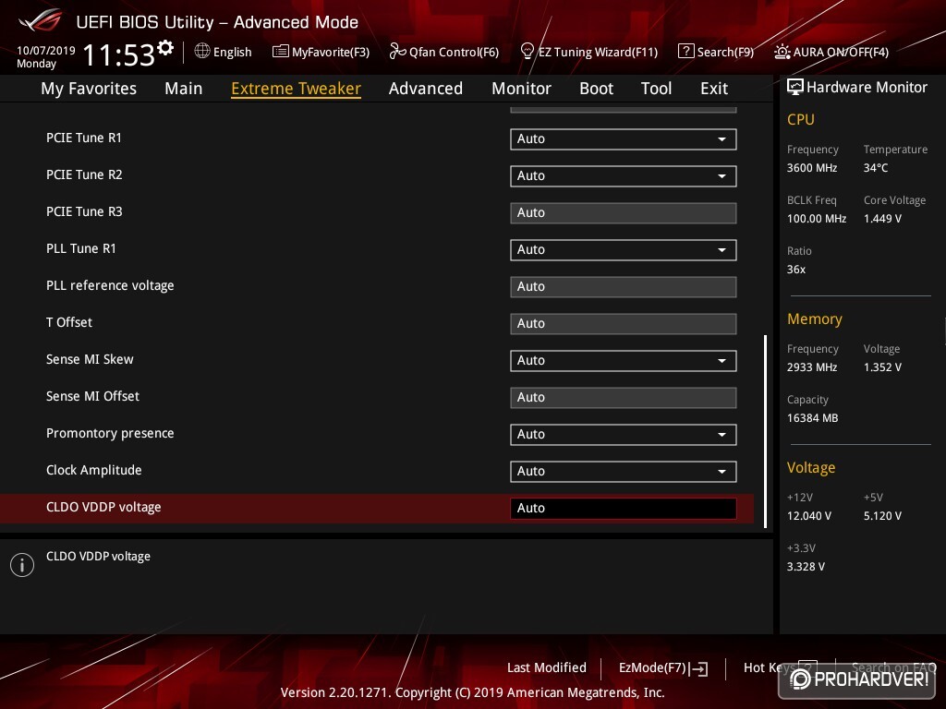The height and width of the screenshot is (709, 946).
Task: Select the PCIE Tune R1 label
Action: point(84,138)
